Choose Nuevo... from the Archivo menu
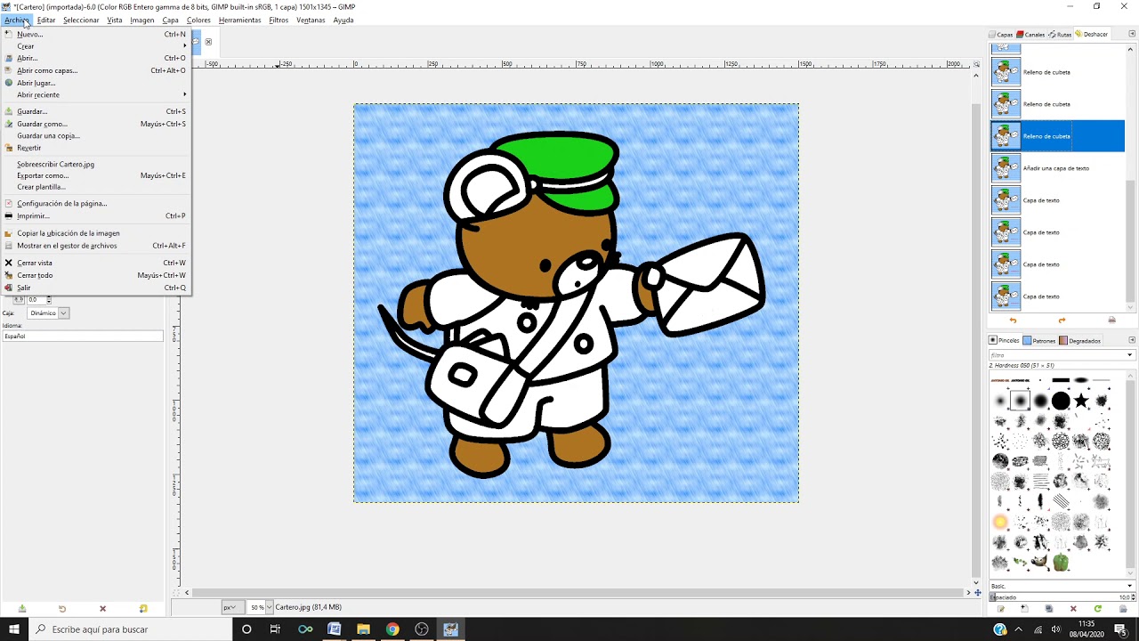 tap(96, 34)
